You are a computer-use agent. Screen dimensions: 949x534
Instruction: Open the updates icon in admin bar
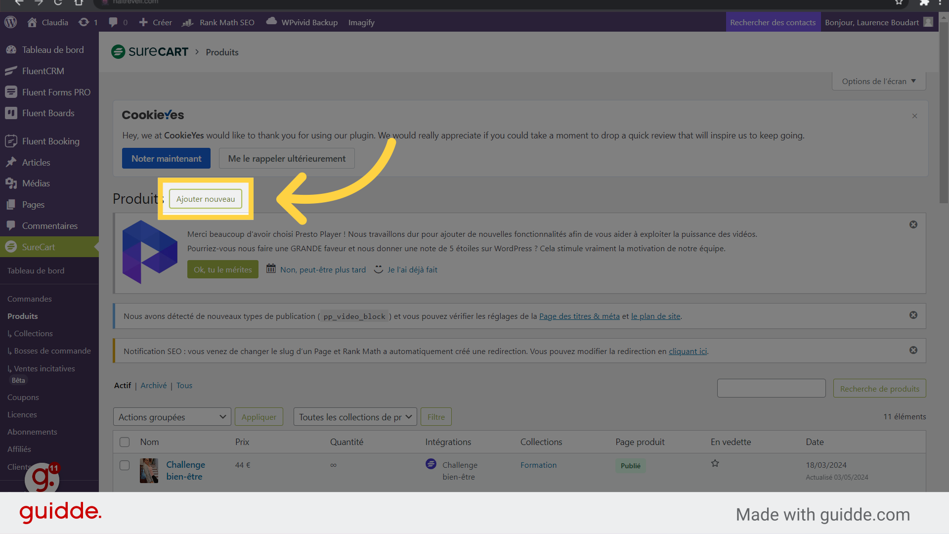pyautogui.click(x=84, y=22)
